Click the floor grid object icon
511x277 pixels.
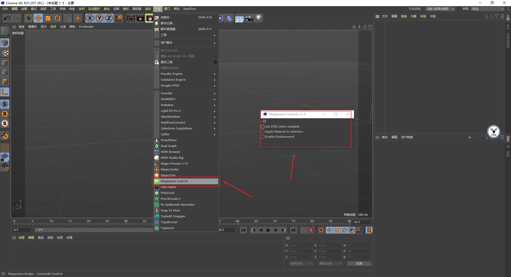click(239, 18)
